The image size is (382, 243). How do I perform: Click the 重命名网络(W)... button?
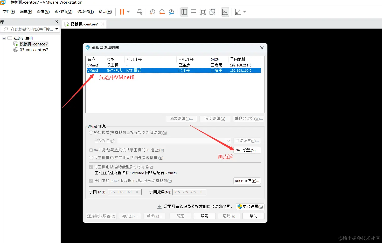click(x=249, y=119)
